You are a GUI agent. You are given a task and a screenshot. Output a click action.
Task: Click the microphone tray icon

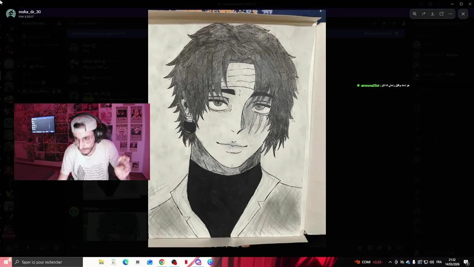[x=414, y=262]
